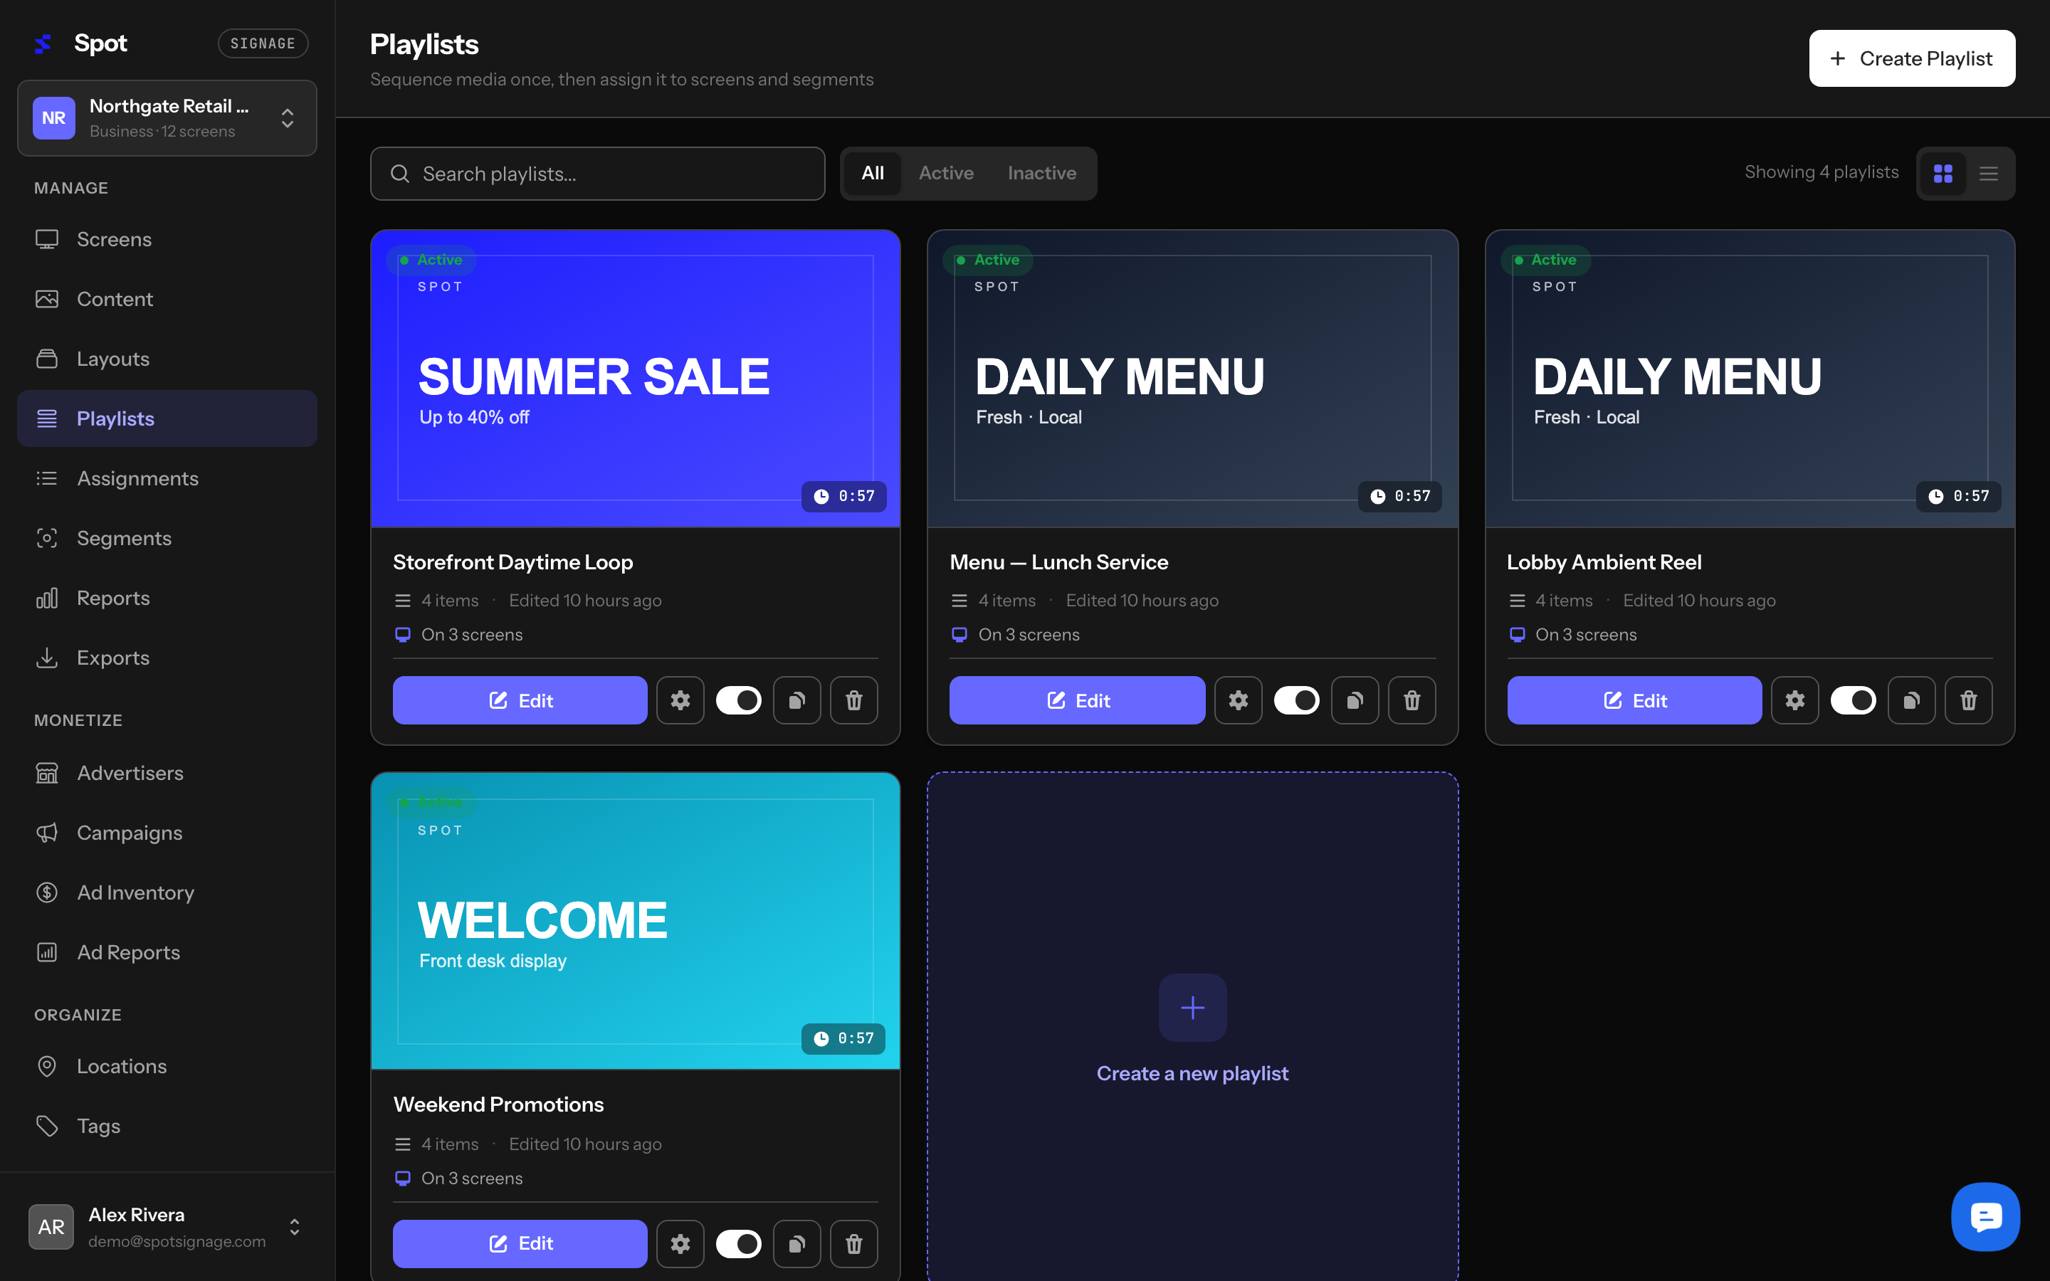The height and width of the screenshot is (1281, 2050).
Task: Edit the Lobby Ambient Reel playlist
Action: tap(1634, 700)
